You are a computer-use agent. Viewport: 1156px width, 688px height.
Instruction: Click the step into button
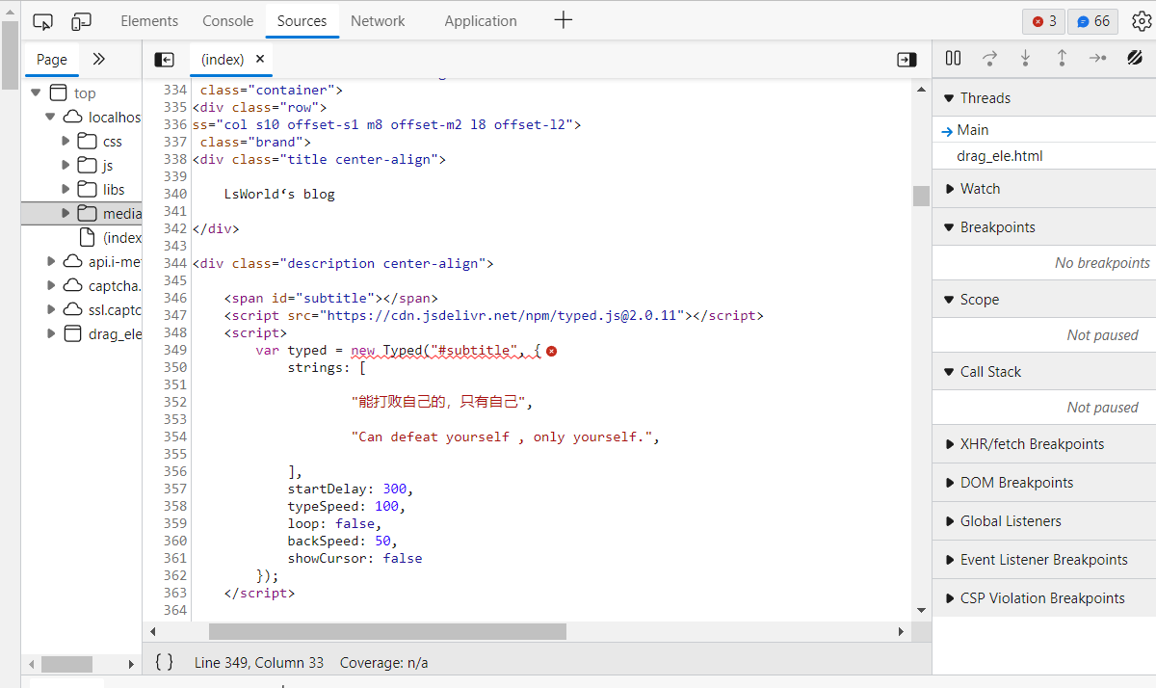click(1026, 59)
